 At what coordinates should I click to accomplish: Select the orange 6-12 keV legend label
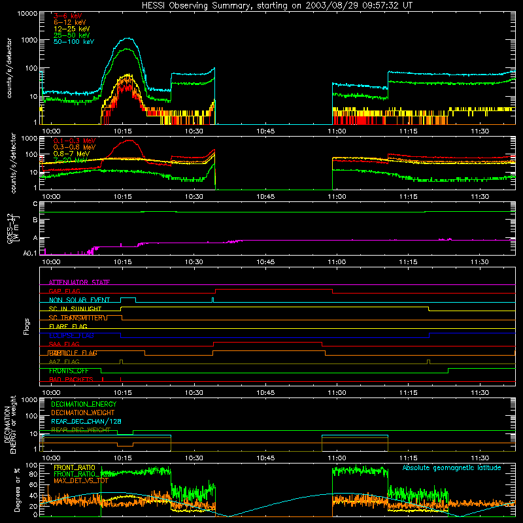pos(70,22)
